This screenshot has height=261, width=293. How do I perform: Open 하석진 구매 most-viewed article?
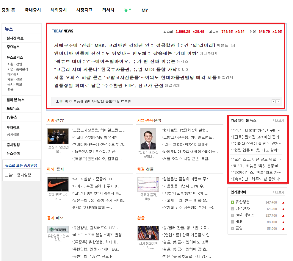(257, 130)
